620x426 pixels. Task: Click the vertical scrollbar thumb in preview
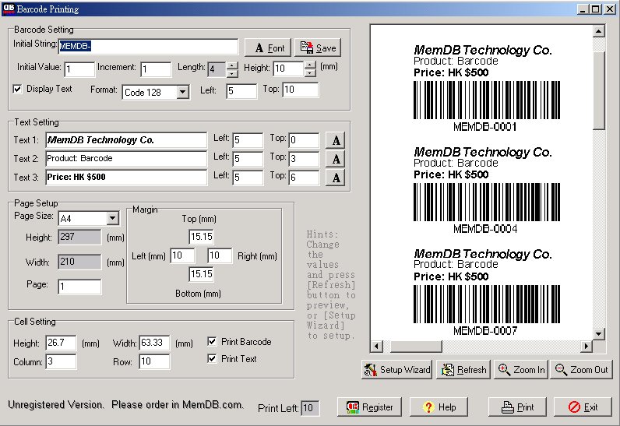599,90
